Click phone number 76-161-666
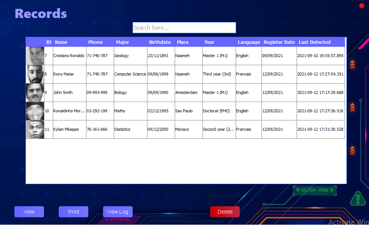Viewport: 369px width, 225px height. 100,130
